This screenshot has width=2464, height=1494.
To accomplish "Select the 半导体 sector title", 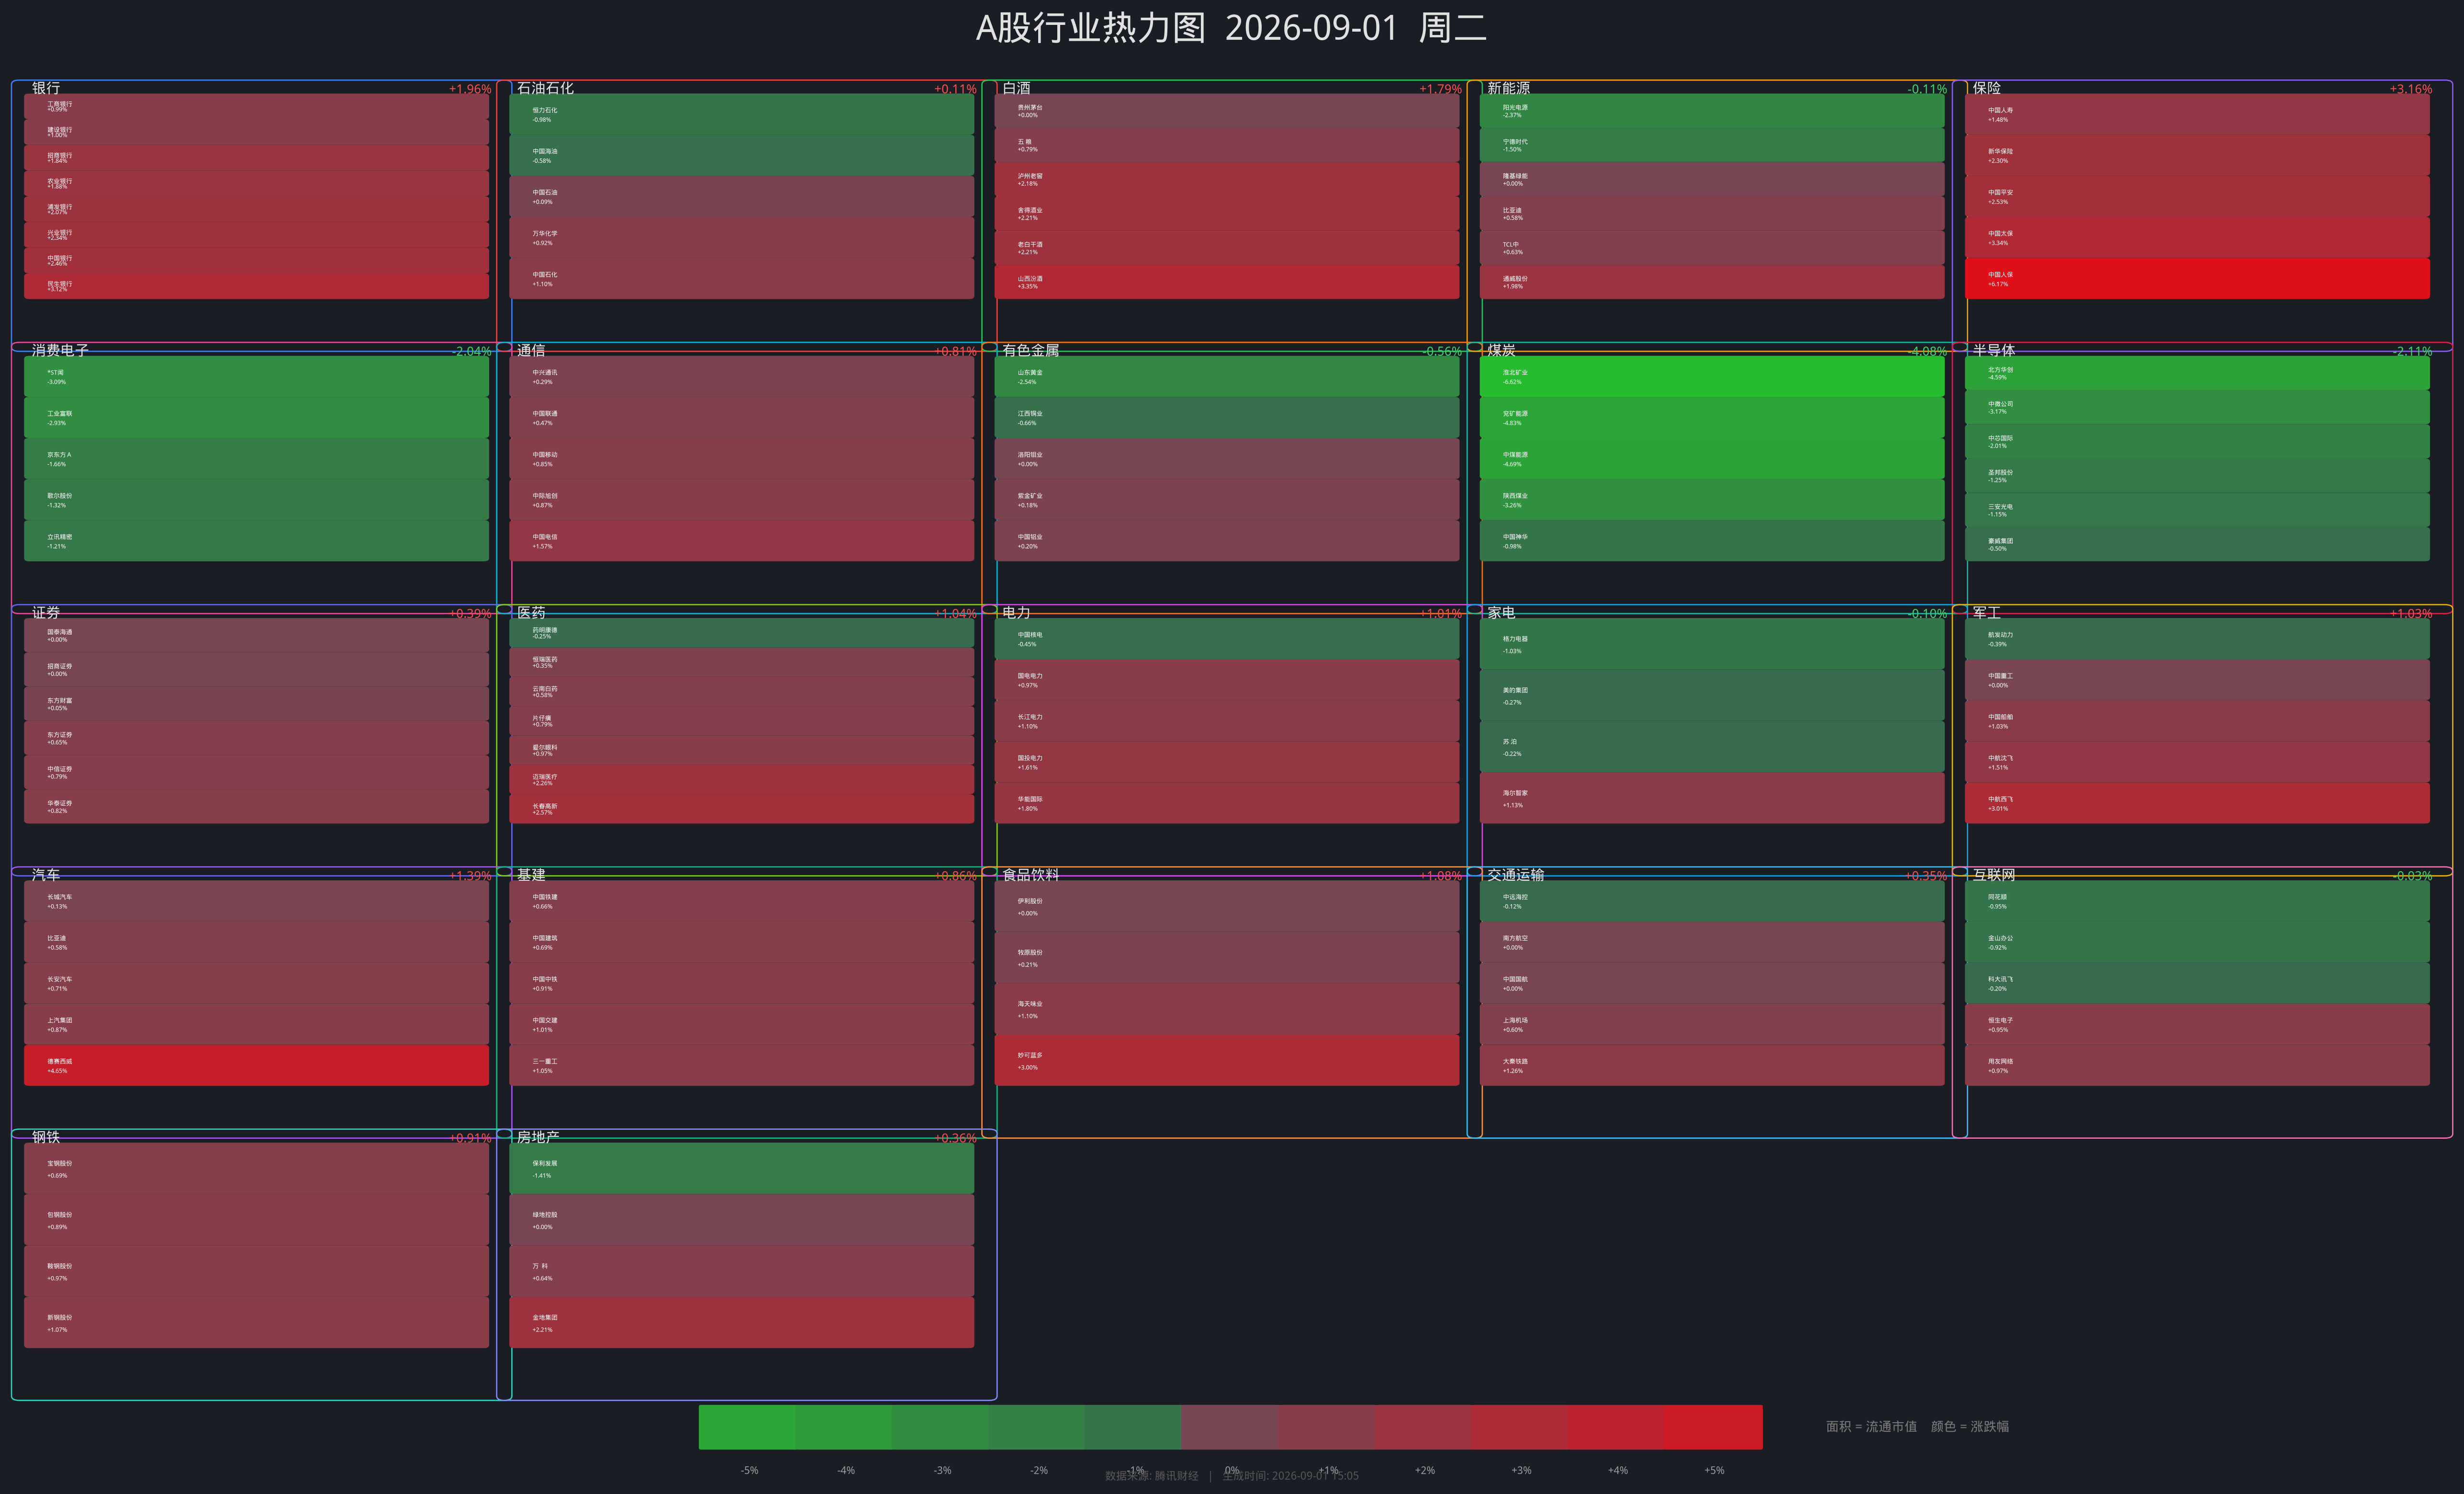I will 1993,350.
